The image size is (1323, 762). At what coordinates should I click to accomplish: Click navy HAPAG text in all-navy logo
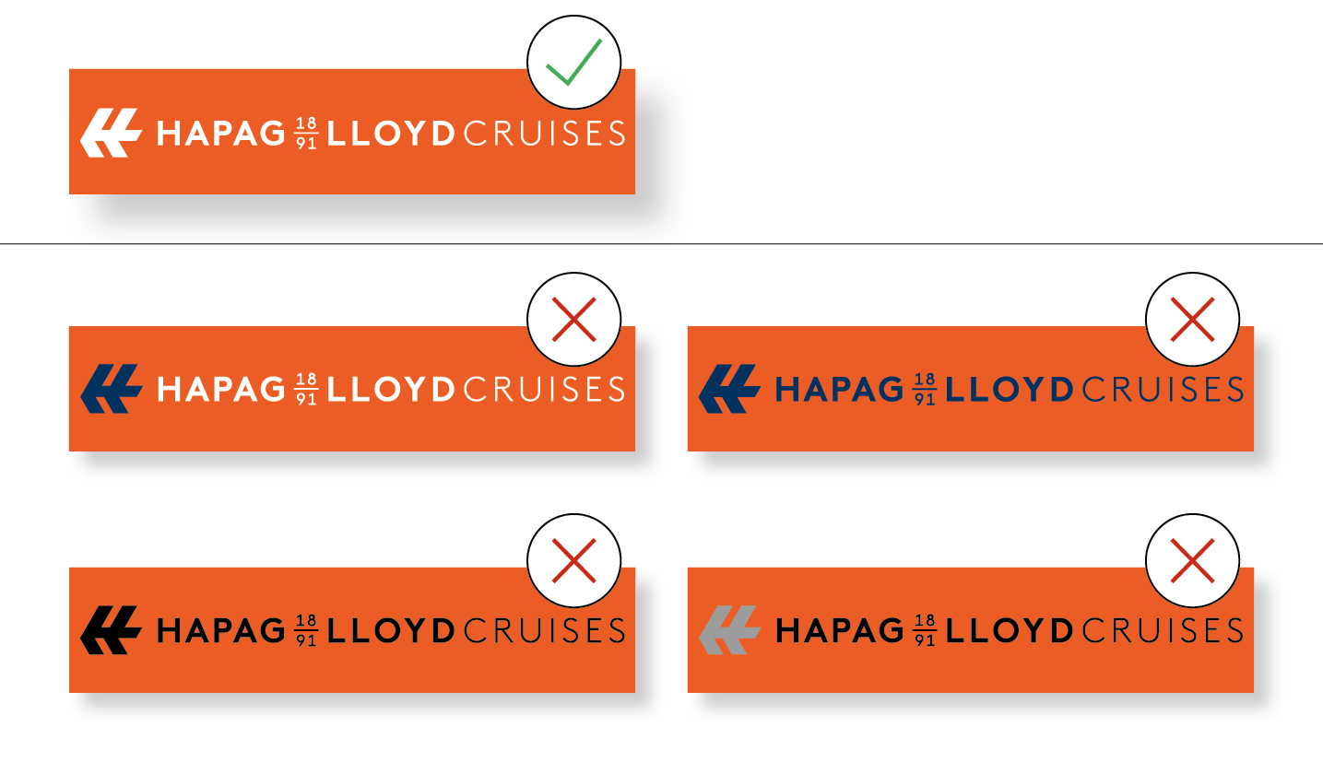tap(840, 390)
